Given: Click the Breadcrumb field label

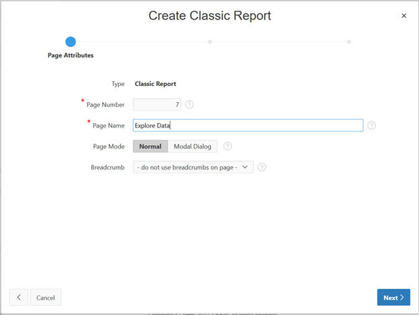Looking at the screenshot, I should coord(107,167).
